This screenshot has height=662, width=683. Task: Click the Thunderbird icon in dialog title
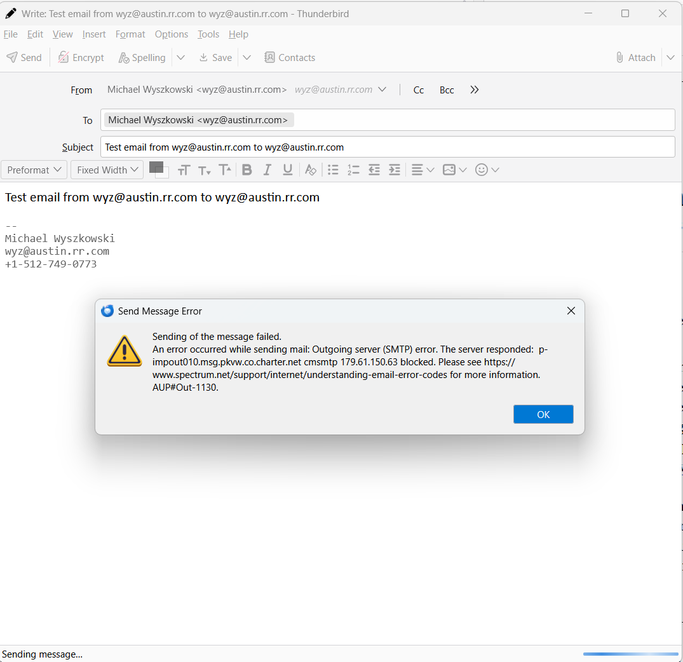pyautogui.click(x=107, y=311)
